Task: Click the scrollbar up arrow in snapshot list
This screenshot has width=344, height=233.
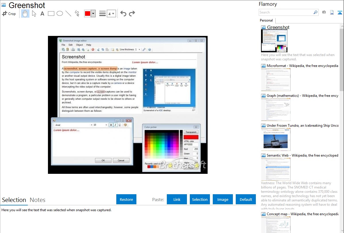Action: (x=342, y=26)
